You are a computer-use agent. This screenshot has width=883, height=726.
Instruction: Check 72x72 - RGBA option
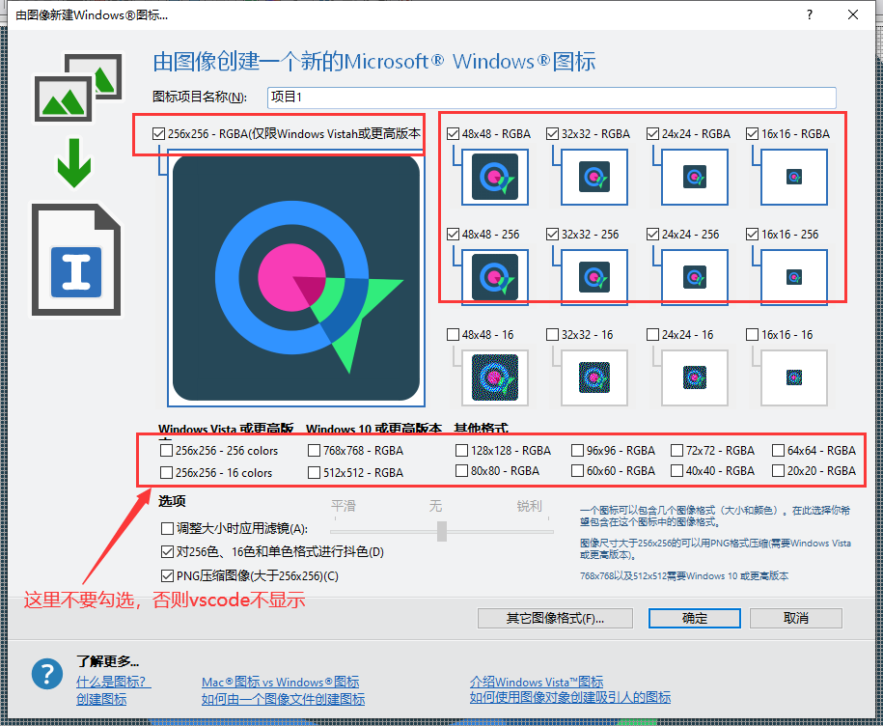coord(676,451)
